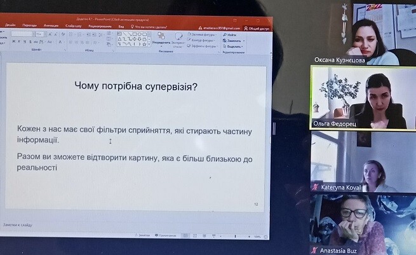Click the 'Что вы хотите сделать?' search box
The image size is (416, 255).
149,27
